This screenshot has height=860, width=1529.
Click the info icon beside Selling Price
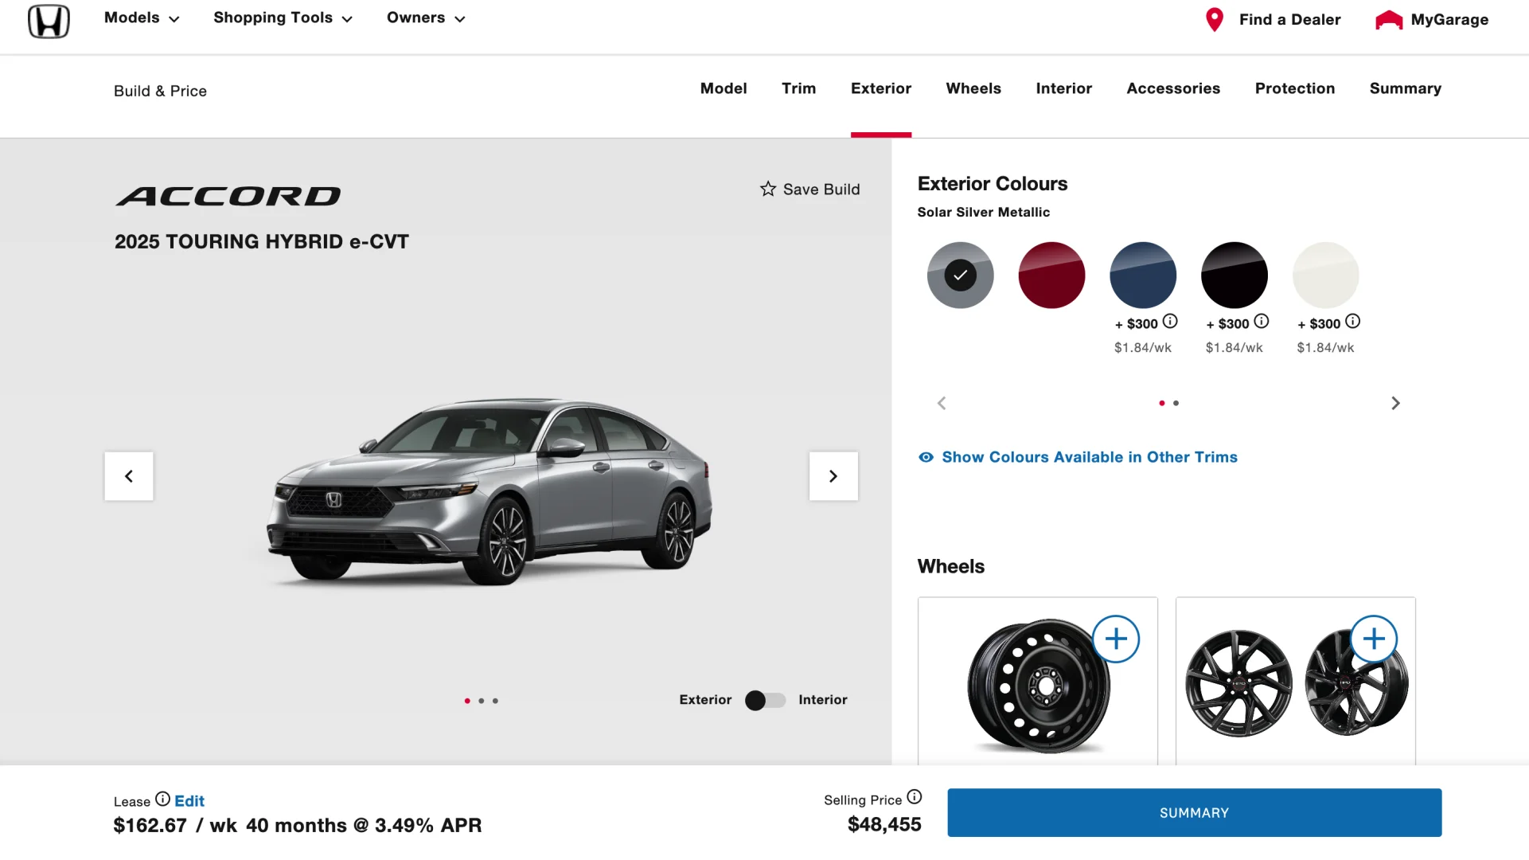(x=915, y=797)
